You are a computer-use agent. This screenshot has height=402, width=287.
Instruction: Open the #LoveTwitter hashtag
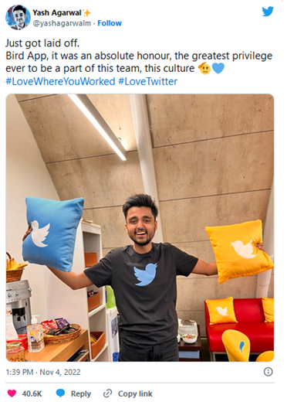(147, 81)
